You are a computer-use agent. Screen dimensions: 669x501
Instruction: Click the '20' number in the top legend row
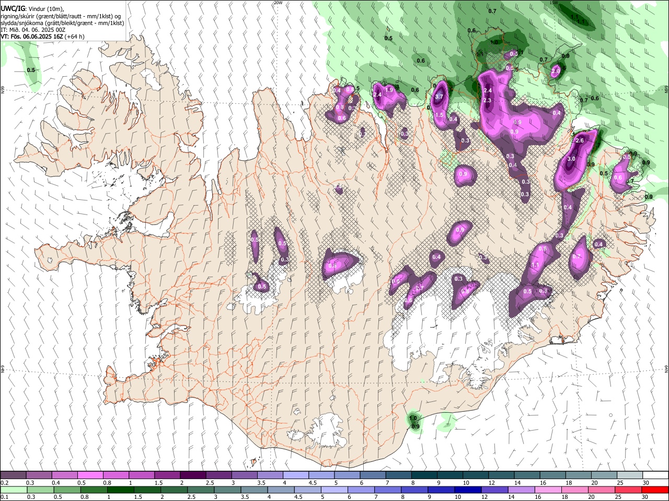[x=594, y=483]
